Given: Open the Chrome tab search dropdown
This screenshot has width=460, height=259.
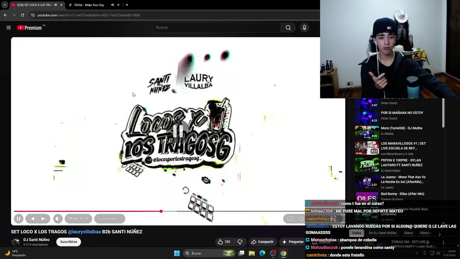Looking at the screenshot, I should point(4,5).
